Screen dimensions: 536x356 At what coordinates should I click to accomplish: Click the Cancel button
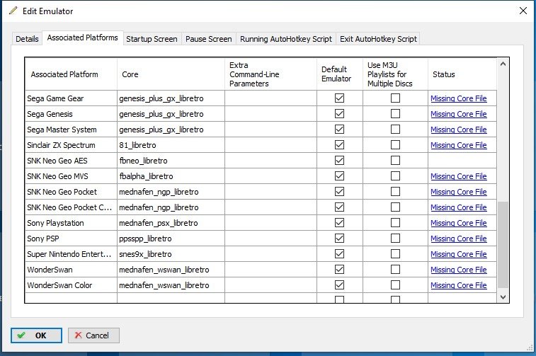coord(93,335)
